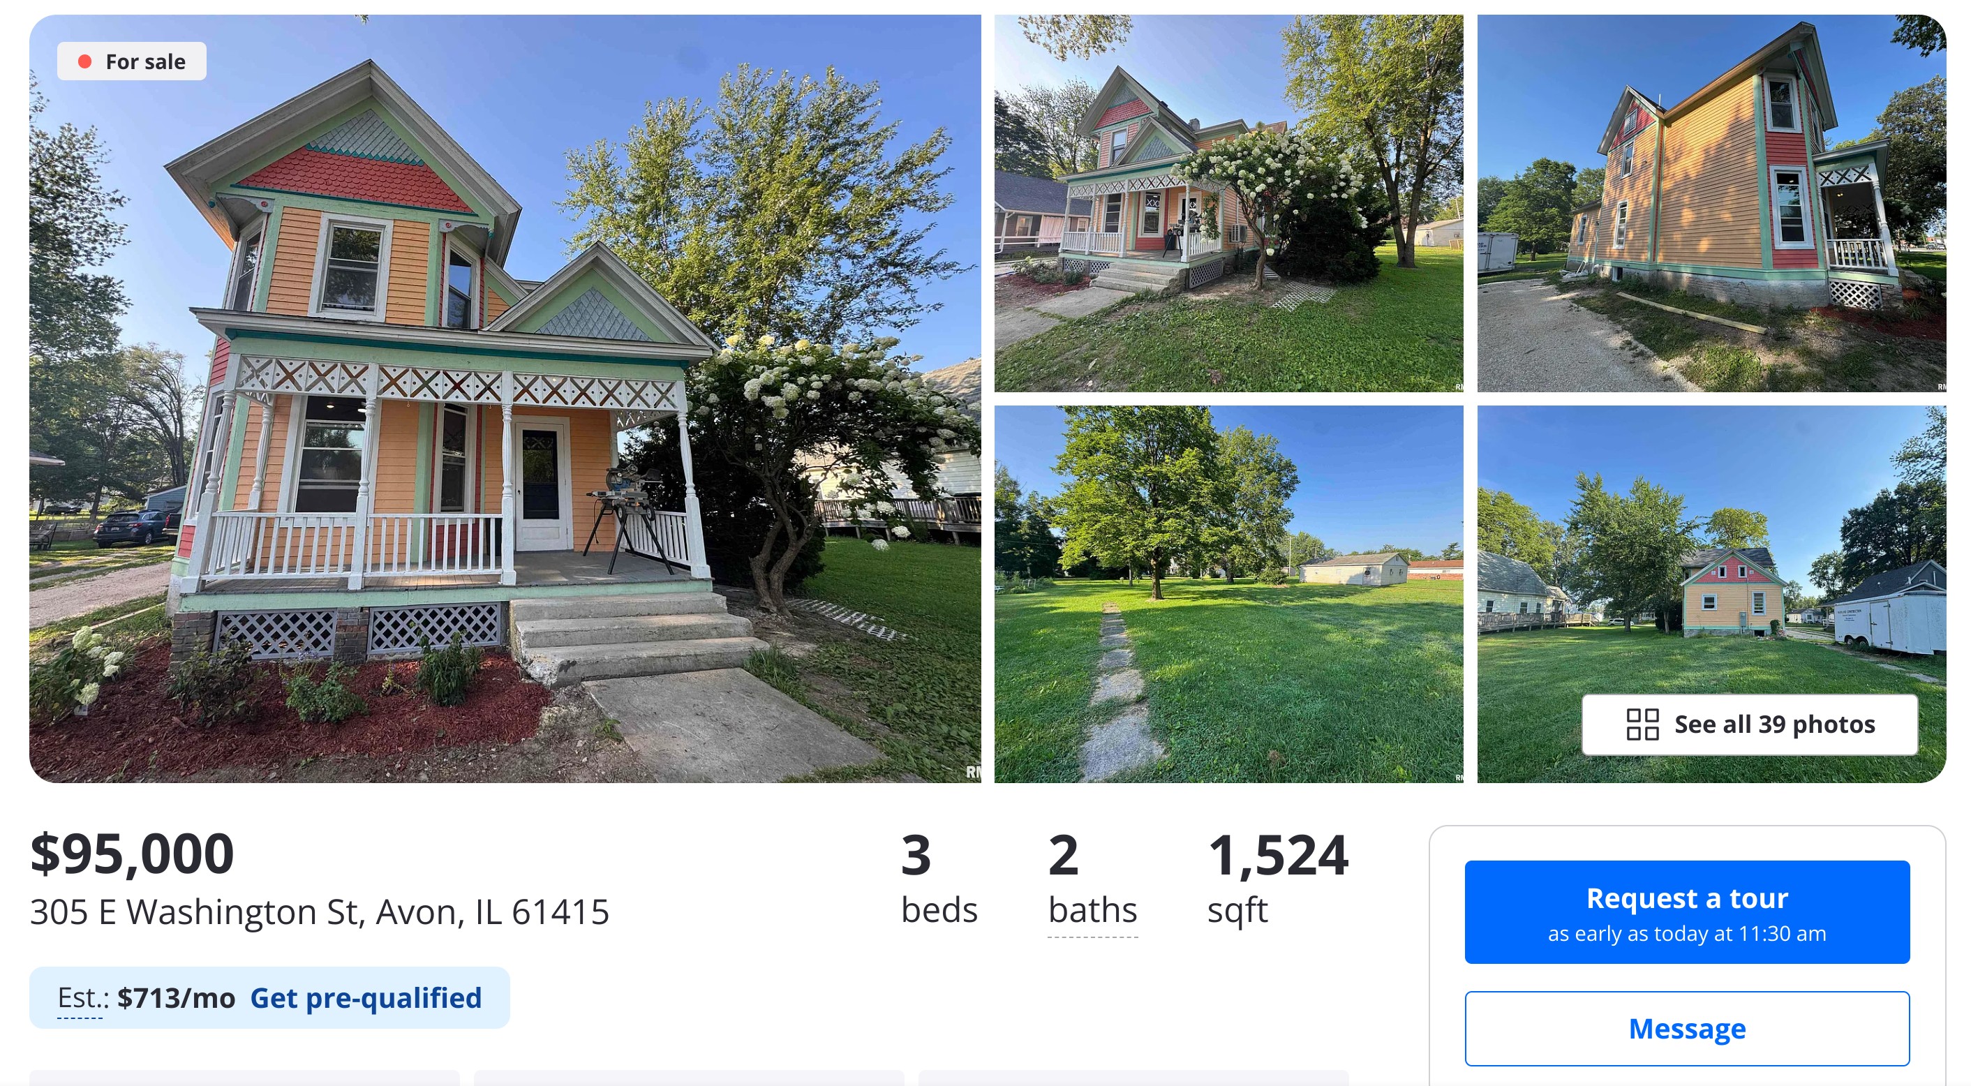The image size is (1971, 1086).
Task: Click the Message button
Action: (x=1686, y=1028)
